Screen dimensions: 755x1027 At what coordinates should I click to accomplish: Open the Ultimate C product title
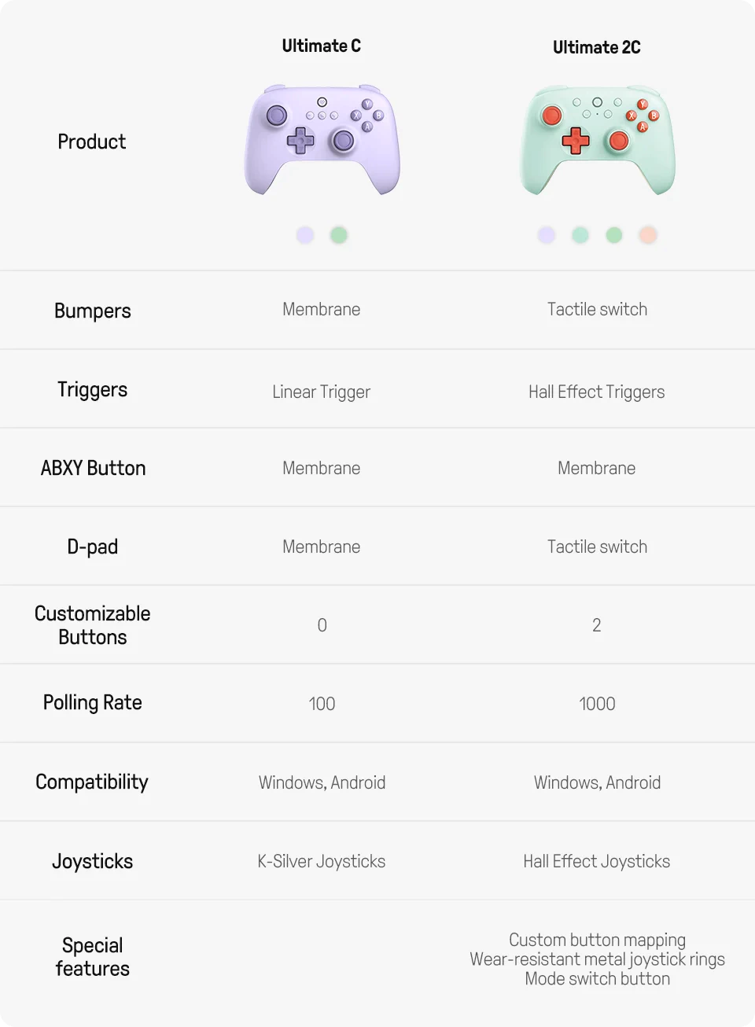[x=322, y=46]
